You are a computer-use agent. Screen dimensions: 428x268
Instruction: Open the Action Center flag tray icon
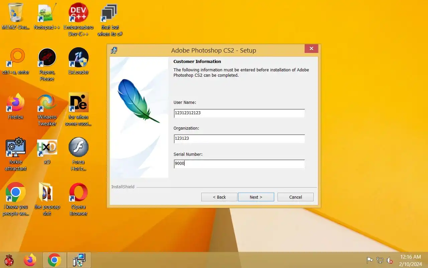point(370,260)
